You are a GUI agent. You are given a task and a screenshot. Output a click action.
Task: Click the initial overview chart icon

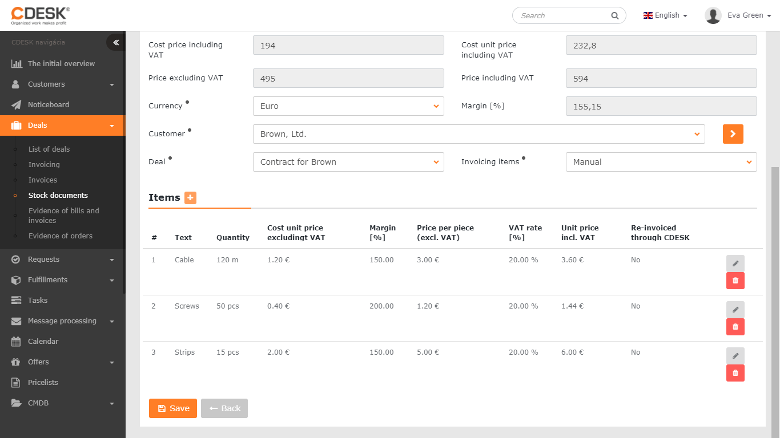click(x=17, y=63)
